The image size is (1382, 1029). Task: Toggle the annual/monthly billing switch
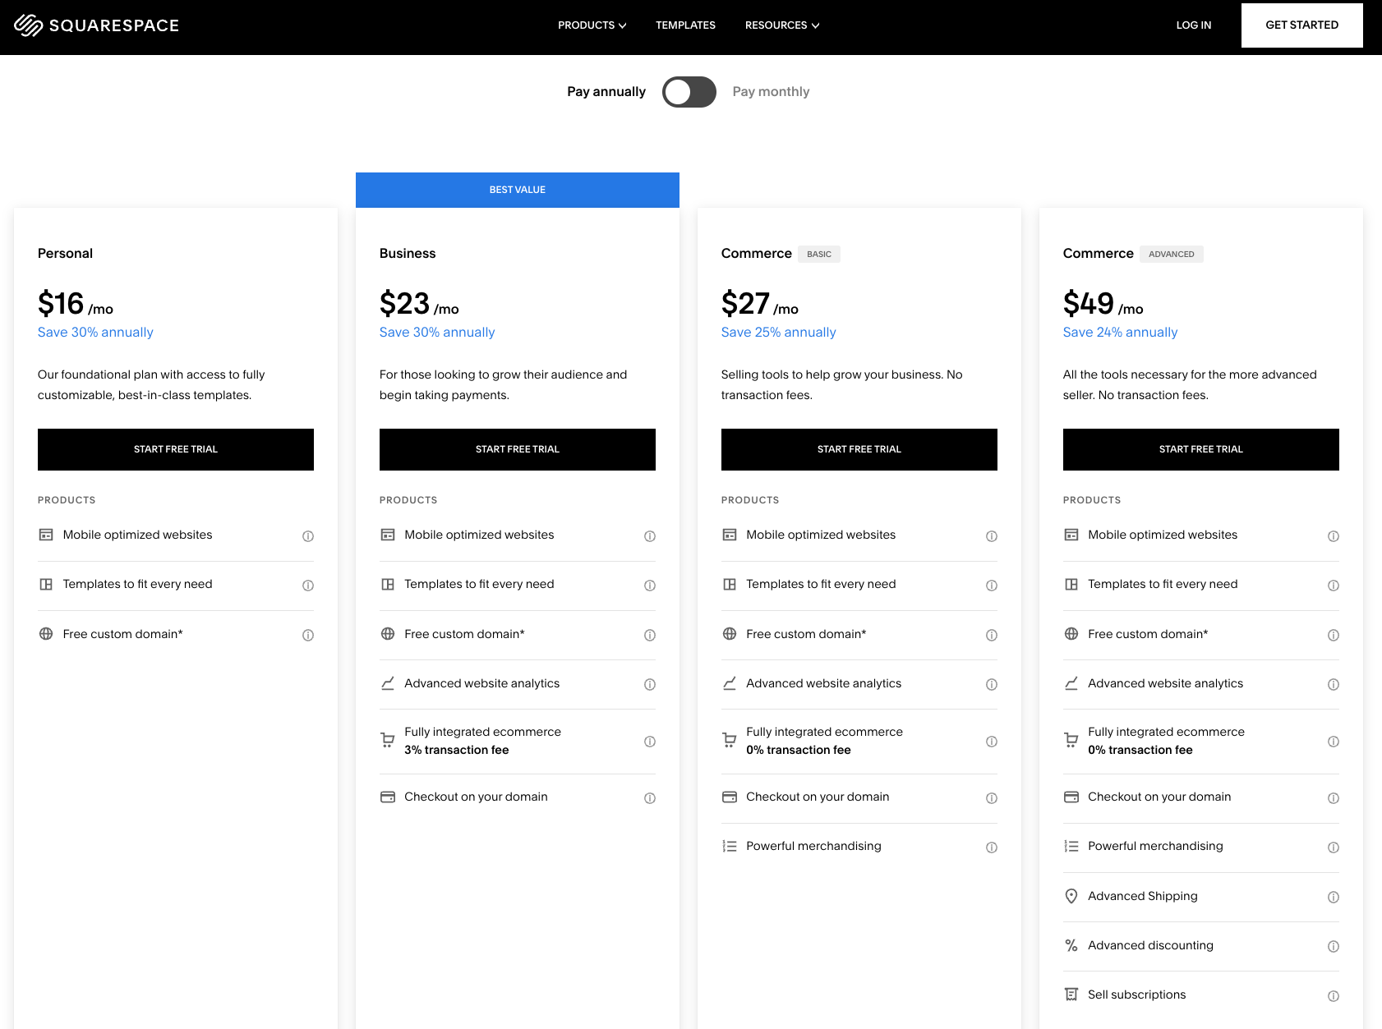pos(689,92)
